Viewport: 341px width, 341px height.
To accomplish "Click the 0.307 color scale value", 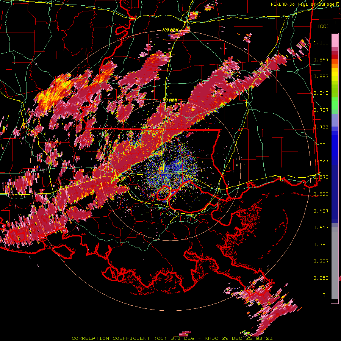I will tap(321, 261).
